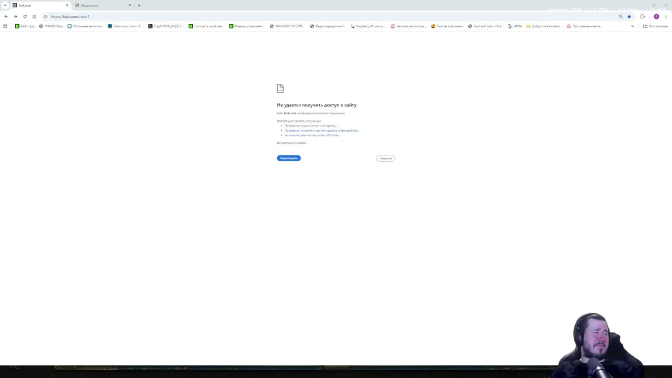Open the '1476282613122595...' bookmark
The width and height of the screenshot is (672, 378).
pyautogui.click(x=287, y=26)
